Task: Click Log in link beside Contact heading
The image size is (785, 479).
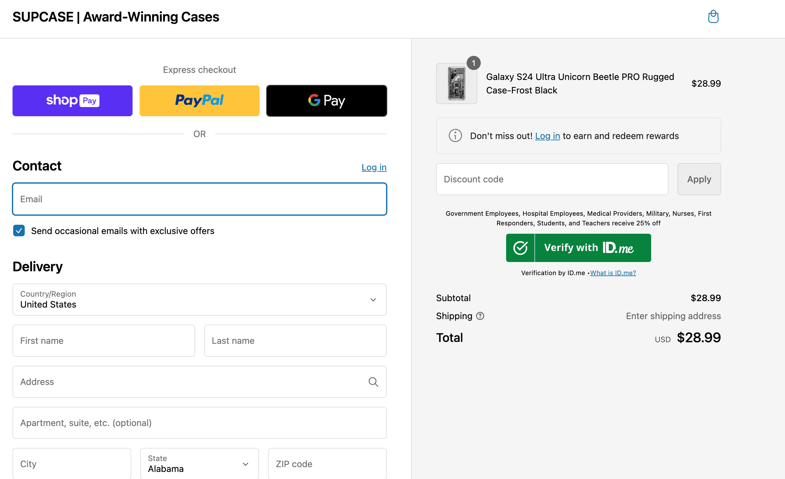Action: coord(374,167)
